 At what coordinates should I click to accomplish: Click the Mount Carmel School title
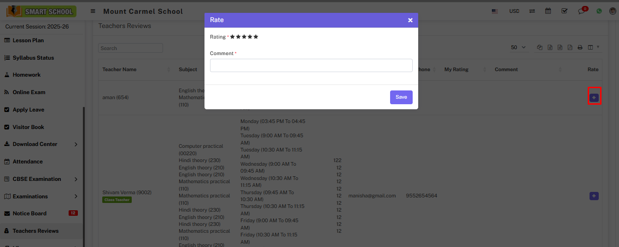[143, 11]
